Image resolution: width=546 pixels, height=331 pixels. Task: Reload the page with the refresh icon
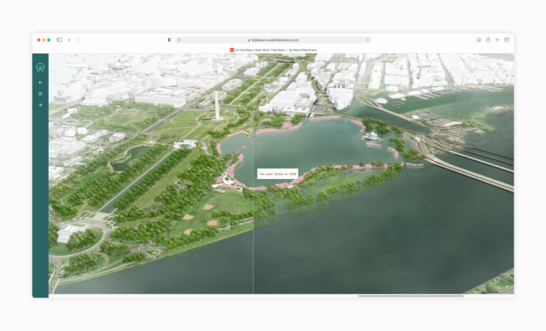point(368,40)
